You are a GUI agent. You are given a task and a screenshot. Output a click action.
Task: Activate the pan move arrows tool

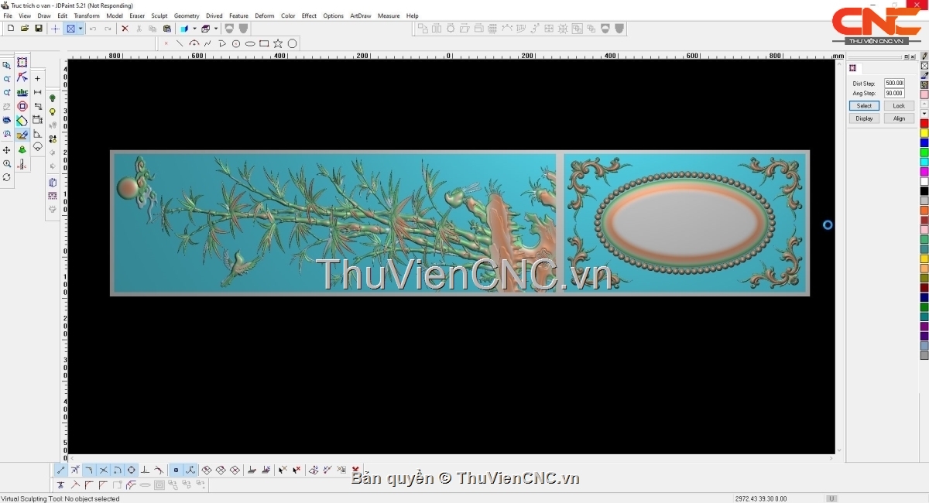click(7, 150)
